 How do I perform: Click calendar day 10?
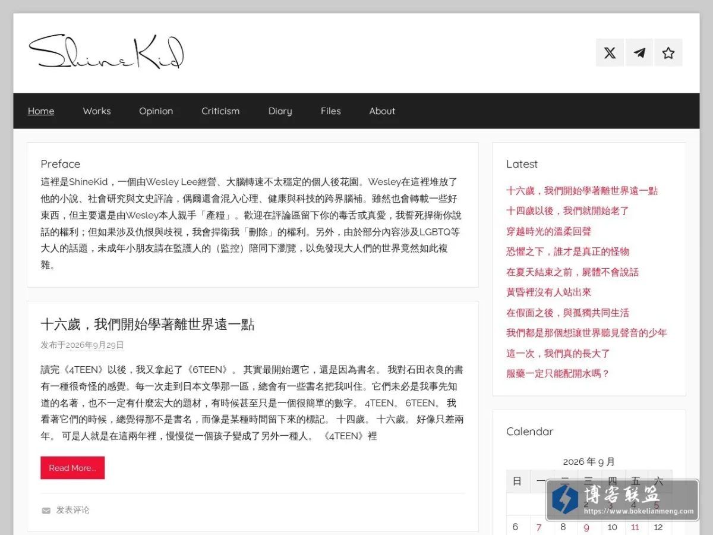coord(612,527)
